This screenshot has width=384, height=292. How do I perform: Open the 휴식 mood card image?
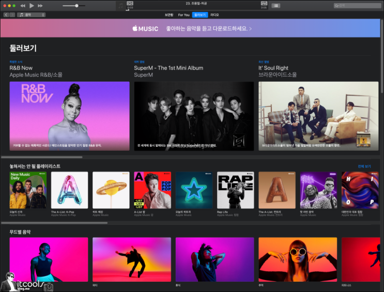tap(215, 259)
